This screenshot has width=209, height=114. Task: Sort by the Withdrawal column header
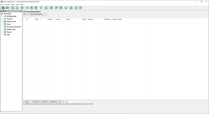point(108,19)
